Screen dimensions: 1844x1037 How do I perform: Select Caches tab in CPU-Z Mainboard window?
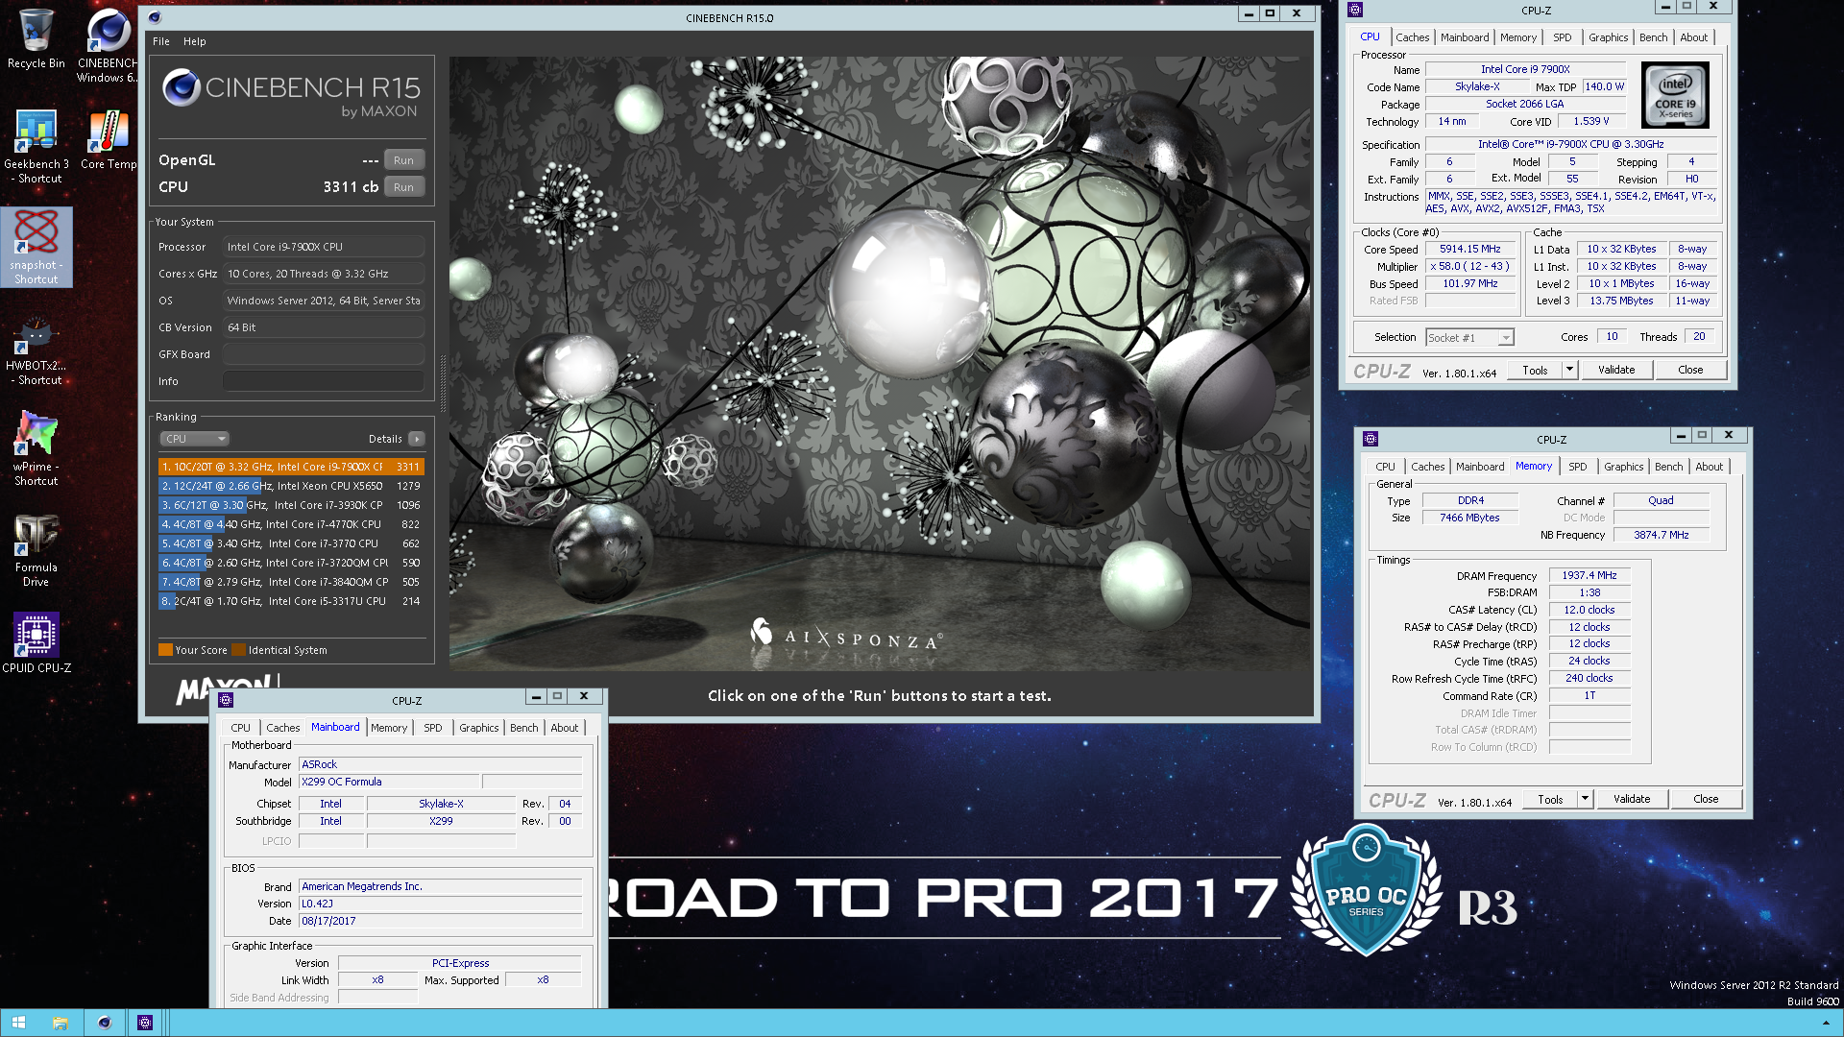pos(282,728)
